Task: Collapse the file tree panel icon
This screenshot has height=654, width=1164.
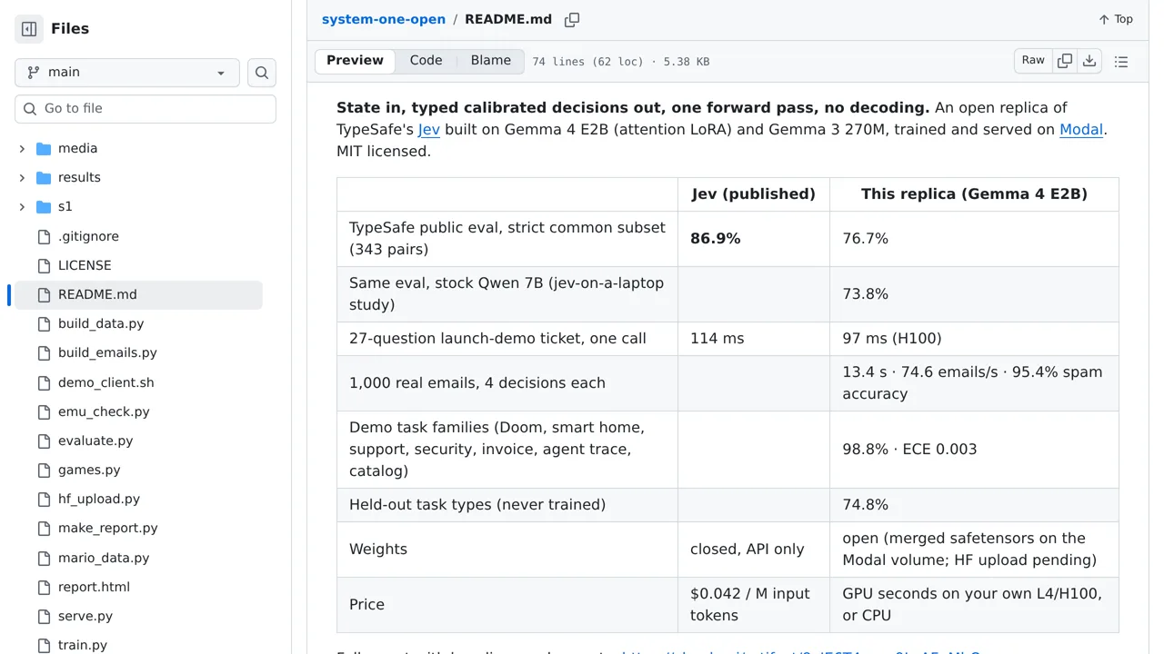Action: [29, 29]
